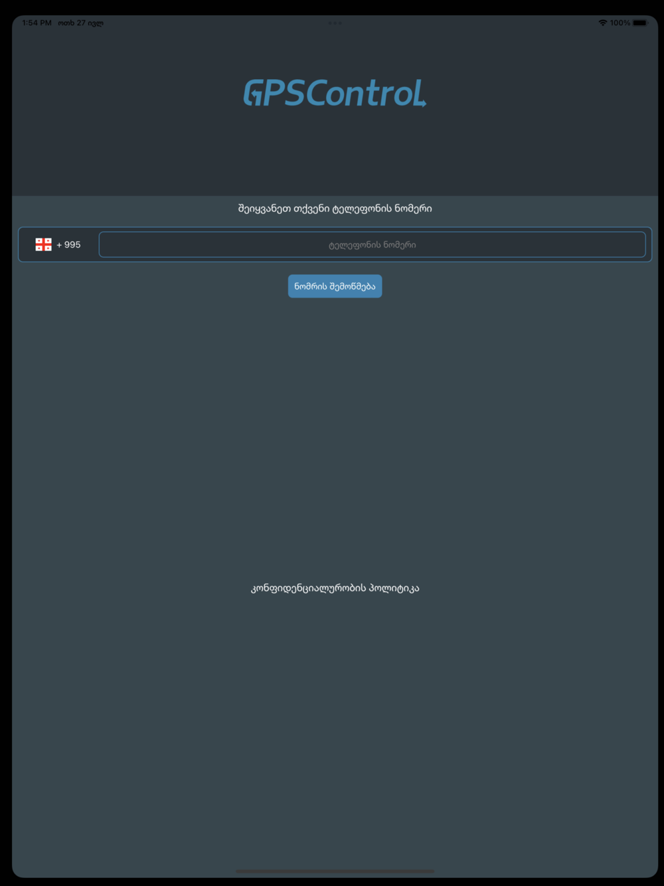664x886 pixels.
Task: Click the GPSControl logo
Action: click(335, 93)
